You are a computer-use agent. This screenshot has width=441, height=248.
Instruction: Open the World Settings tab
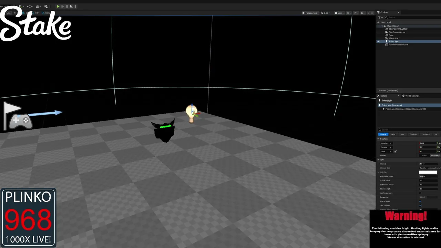(412, 96)
